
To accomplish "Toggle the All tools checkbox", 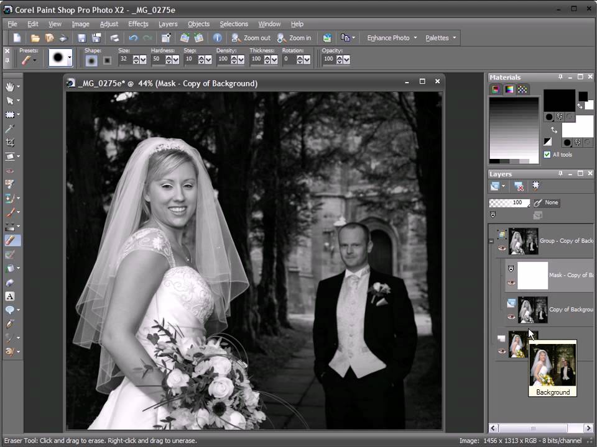I will tap(547, 155).
